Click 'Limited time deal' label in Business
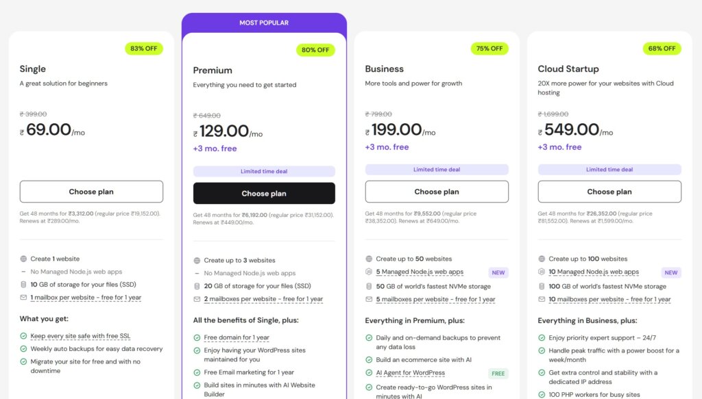 tap(437, 170)
